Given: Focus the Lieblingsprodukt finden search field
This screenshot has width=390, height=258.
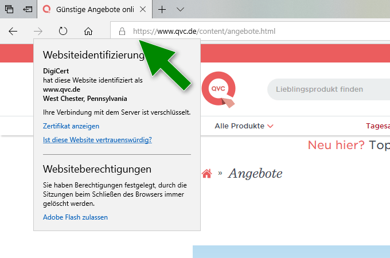Looking at the screenshot, I should (x=328, y=89).
